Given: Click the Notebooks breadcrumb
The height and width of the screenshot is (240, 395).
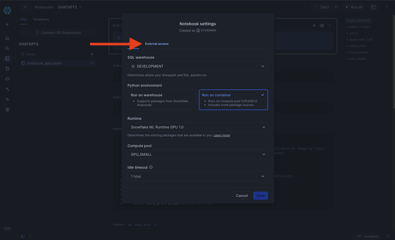Looking at the screenshot, I should [x=44, y=7].
